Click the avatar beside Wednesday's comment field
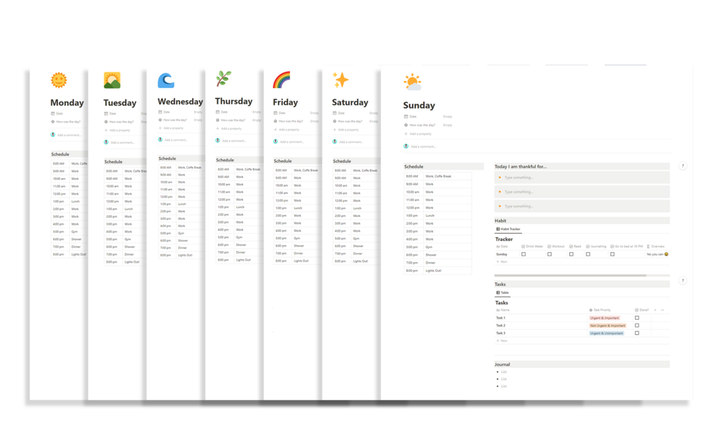This screenshot has height=427, width=709. pyautogui.click(x=160, y=140)
